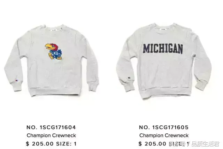The height and width of the screenshot is (149, 223).
Task: Click the Jayhawk sweatshirt's right cuff
Action: click(x=93, y=86)
